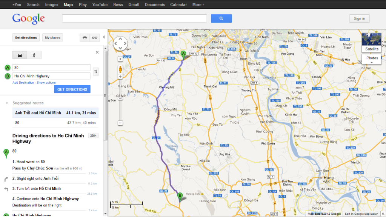Image resolution: width=386 pixels, height=217 pixels.
Task: Go to Images in top bar
Action: [52, 5]
